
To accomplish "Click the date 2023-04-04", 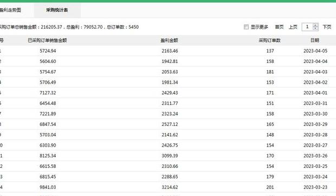I will [315, 61].
